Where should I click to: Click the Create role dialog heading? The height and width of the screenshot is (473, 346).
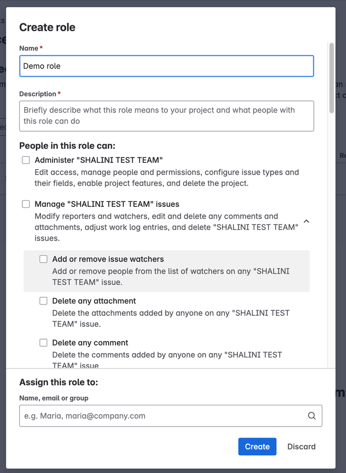pyautogui.click(x=47, y=27)
